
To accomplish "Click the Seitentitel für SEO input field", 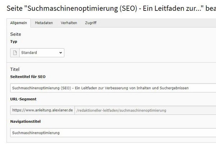I will click(x=113, y=88).
